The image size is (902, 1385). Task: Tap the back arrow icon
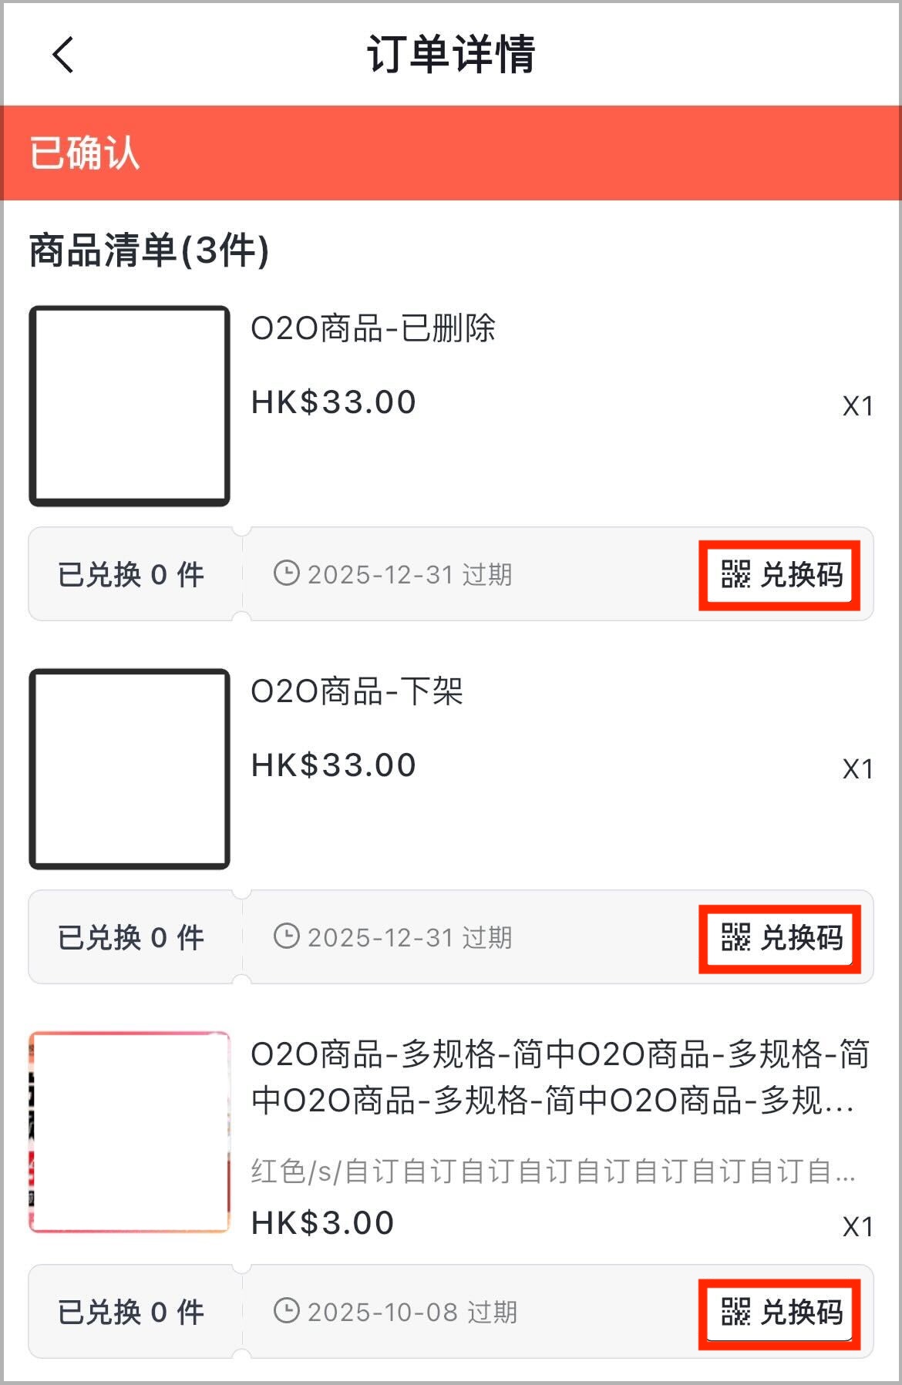63,55
